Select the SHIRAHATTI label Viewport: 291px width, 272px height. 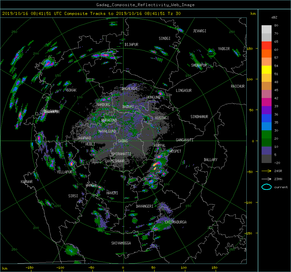click(121, 154)
